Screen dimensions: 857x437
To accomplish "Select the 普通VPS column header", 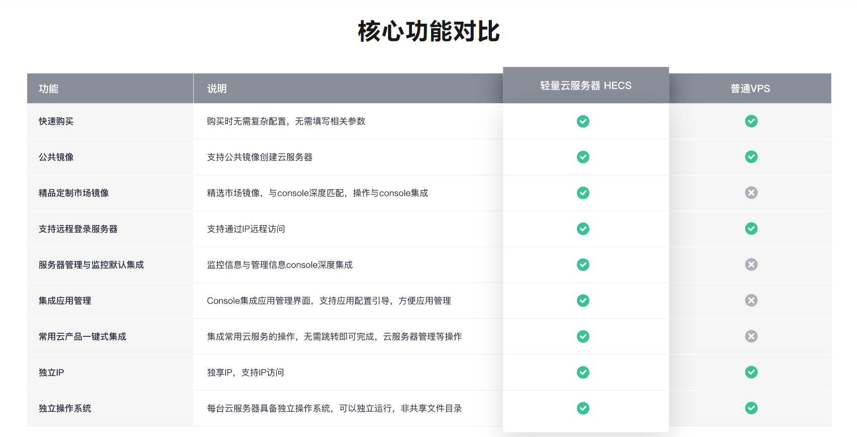I will point(750,89).
